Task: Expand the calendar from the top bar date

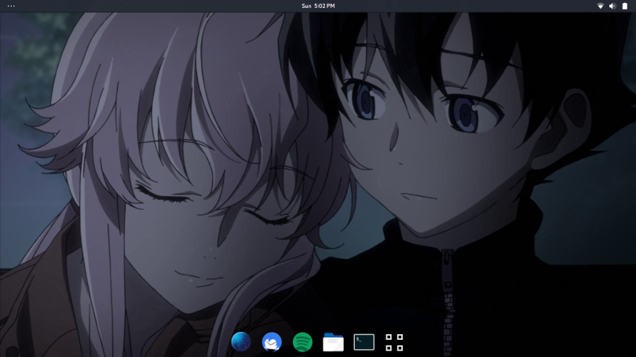Action: coord(318,5)
